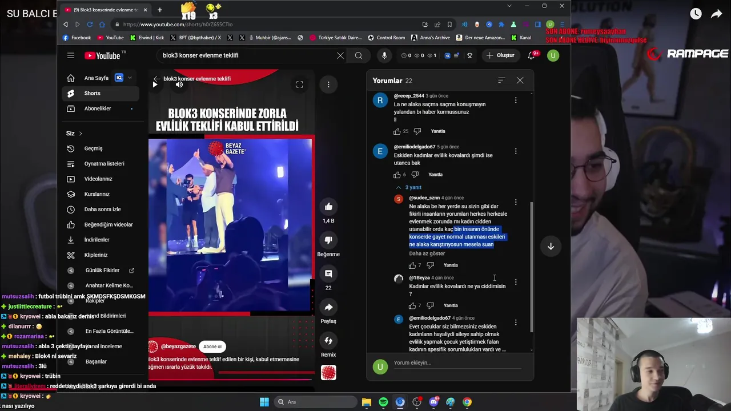Viewport: 731px width, 411px height.
Task: Open a new browser tab
Action: coord(160,10)
